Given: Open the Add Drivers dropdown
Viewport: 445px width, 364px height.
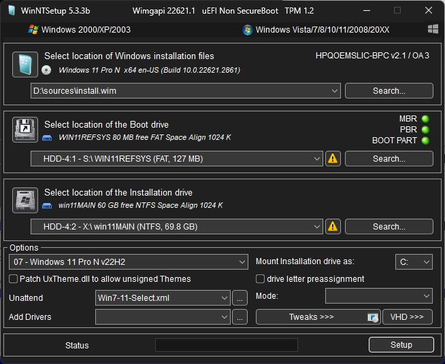Looking at the screenshot, I should pyautogui.click(x=163, y=316).
